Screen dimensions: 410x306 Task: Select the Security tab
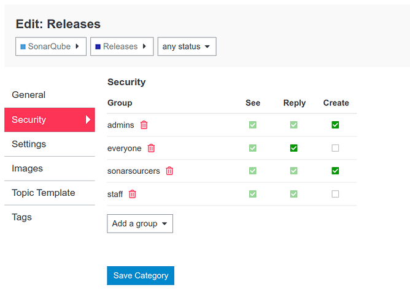[x=50, y=119]
